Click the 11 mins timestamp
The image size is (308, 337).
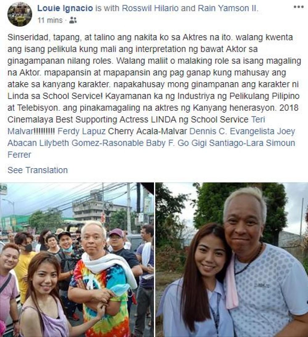click(50, 20)
